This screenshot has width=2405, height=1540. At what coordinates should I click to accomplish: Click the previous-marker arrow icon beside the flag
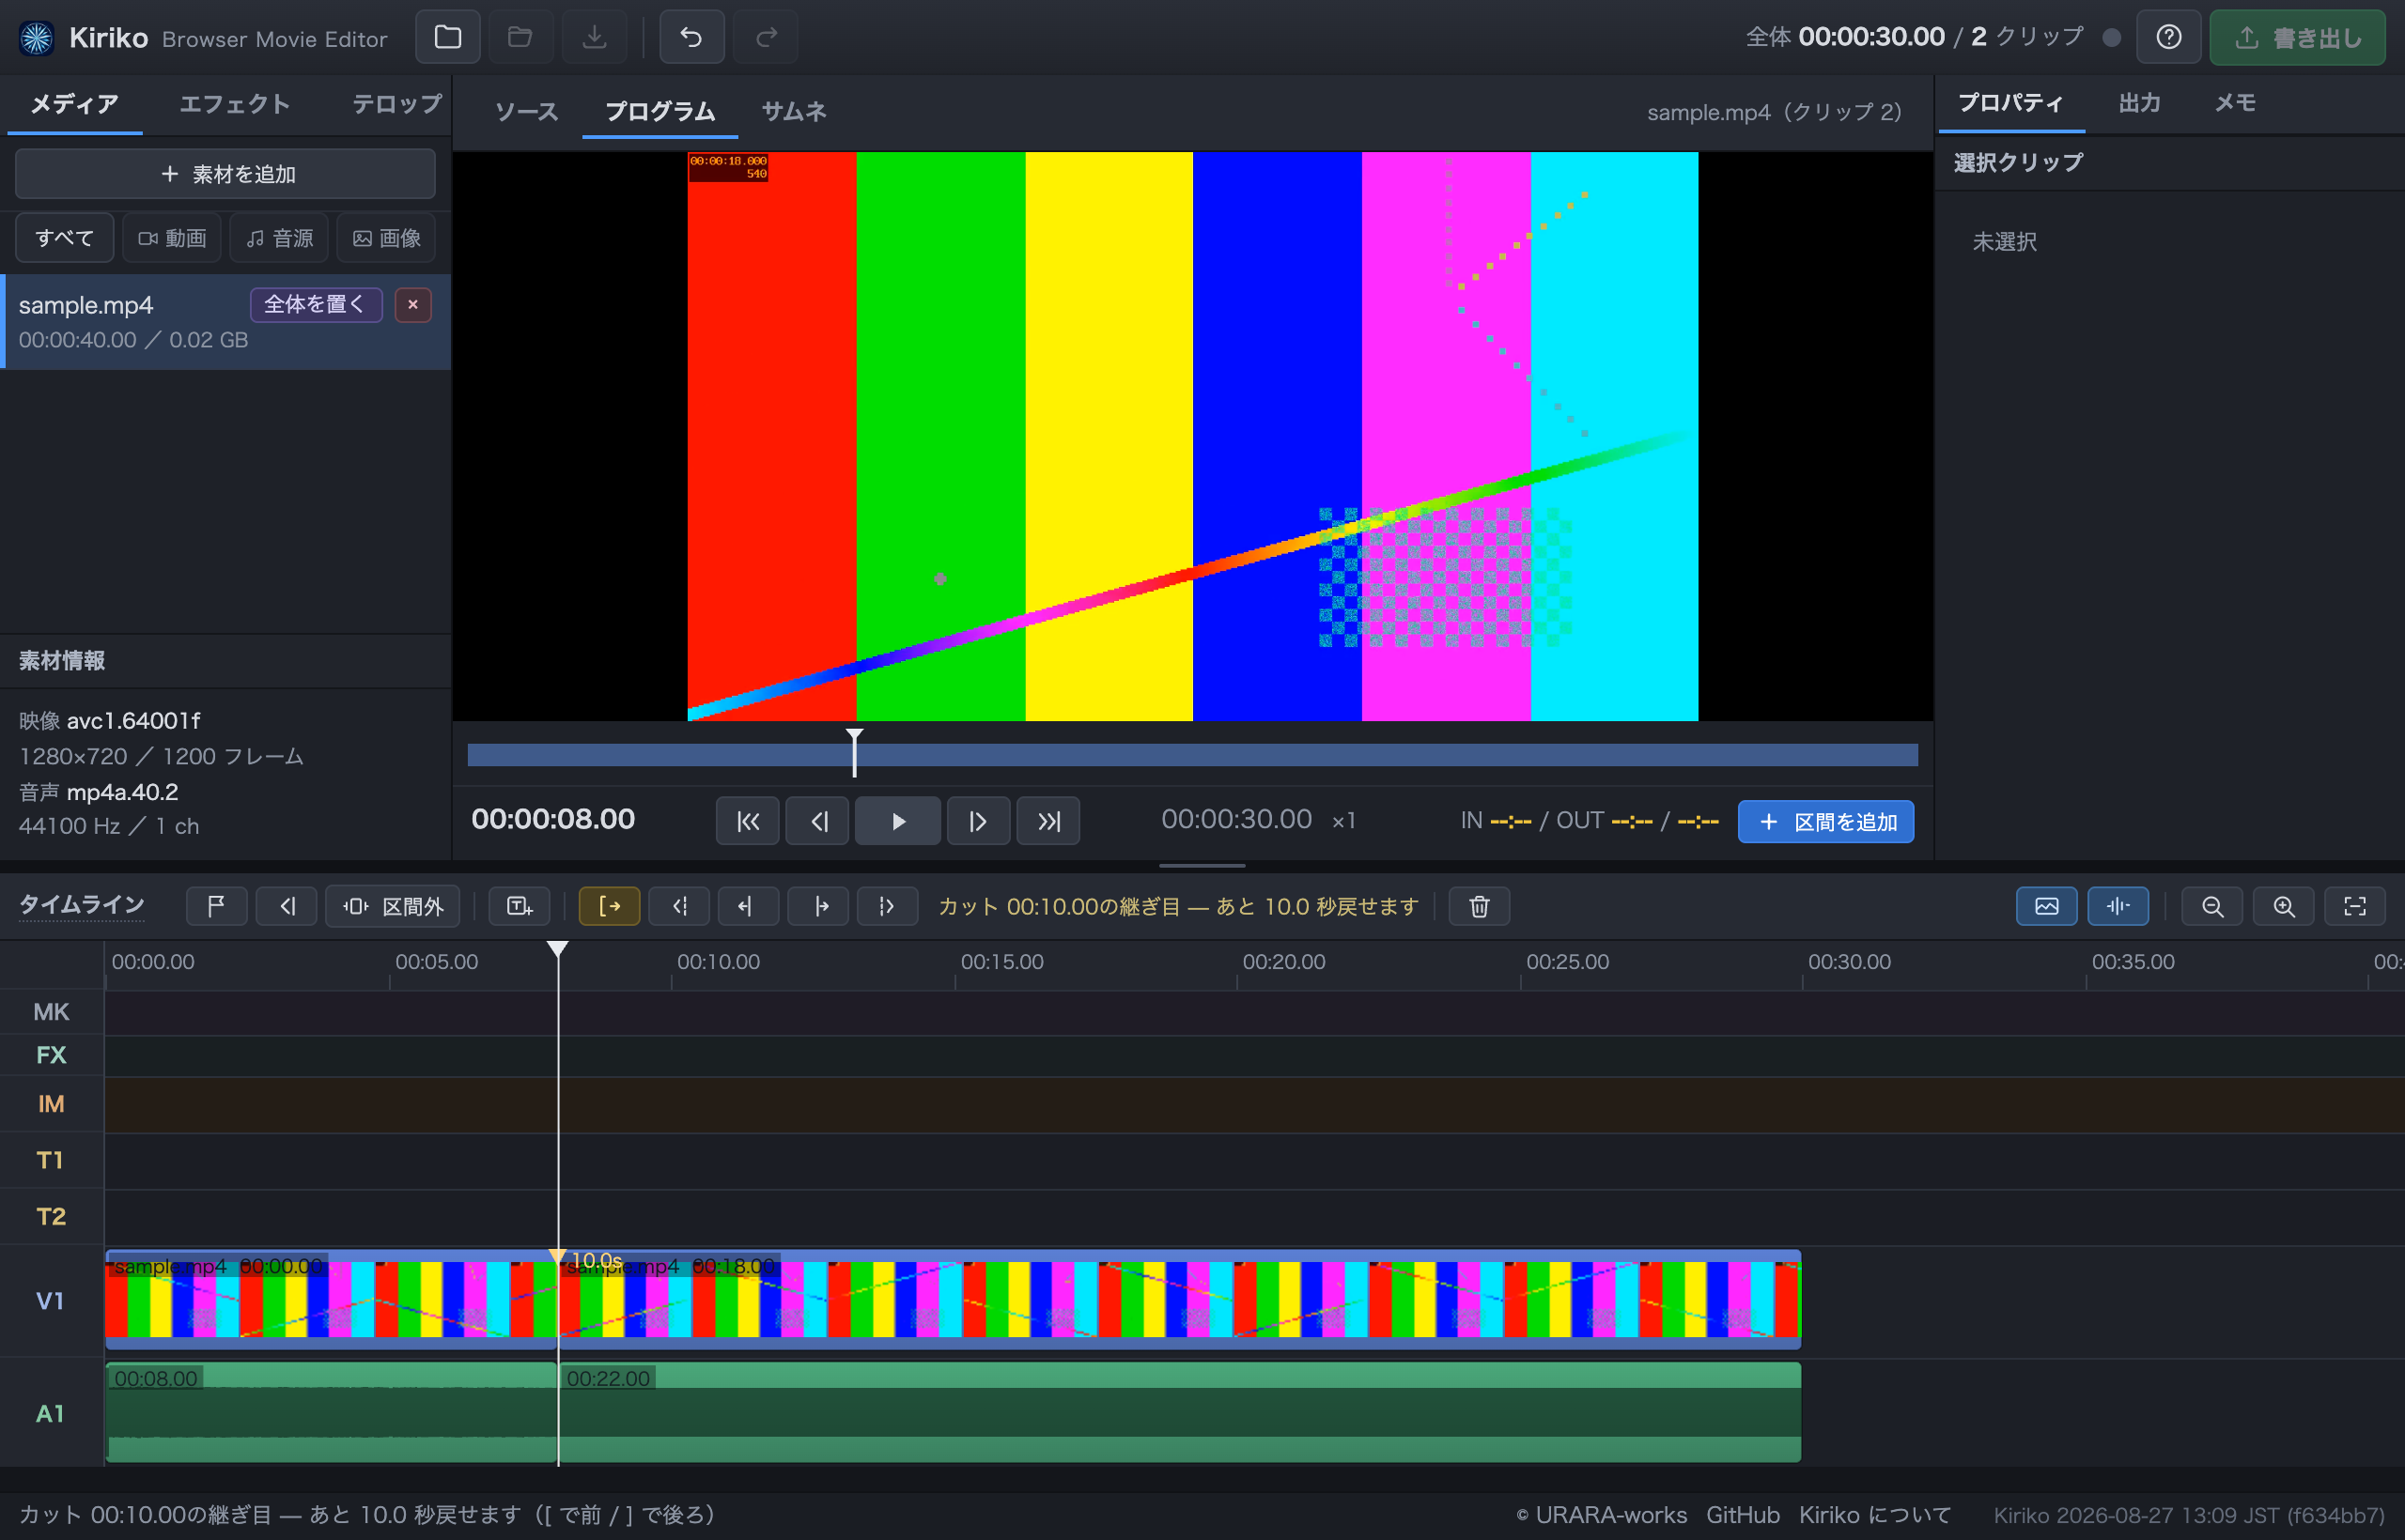point(287,906)
